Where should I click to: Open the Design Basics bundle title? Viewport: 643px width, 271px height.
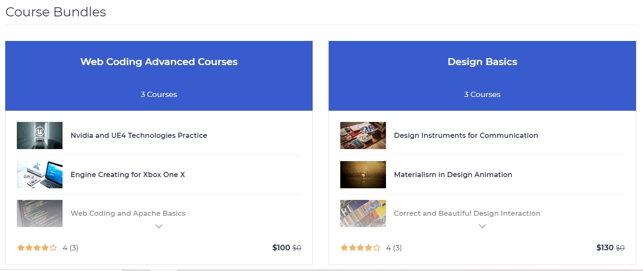click(x=482, y=62)
